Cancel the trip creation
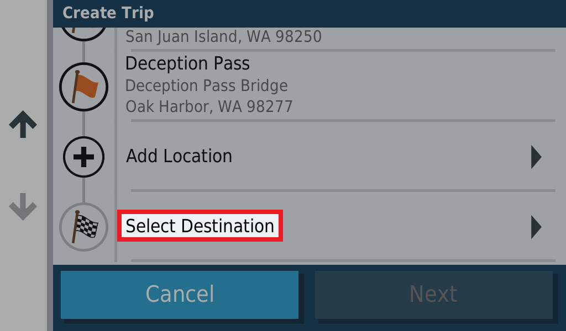566x331 pixels. coord(180,295)
